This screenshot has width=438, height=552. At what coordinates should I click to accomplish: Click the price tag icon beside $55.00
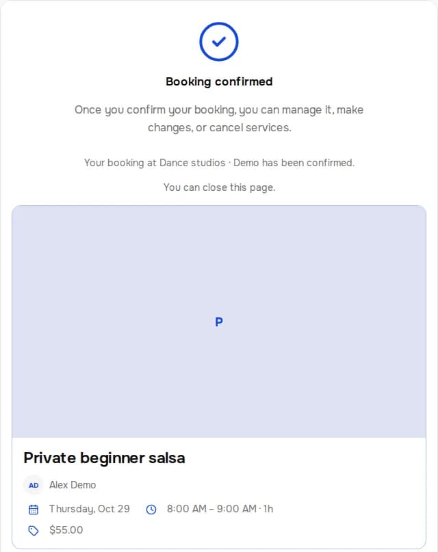(x=34, y=530)
